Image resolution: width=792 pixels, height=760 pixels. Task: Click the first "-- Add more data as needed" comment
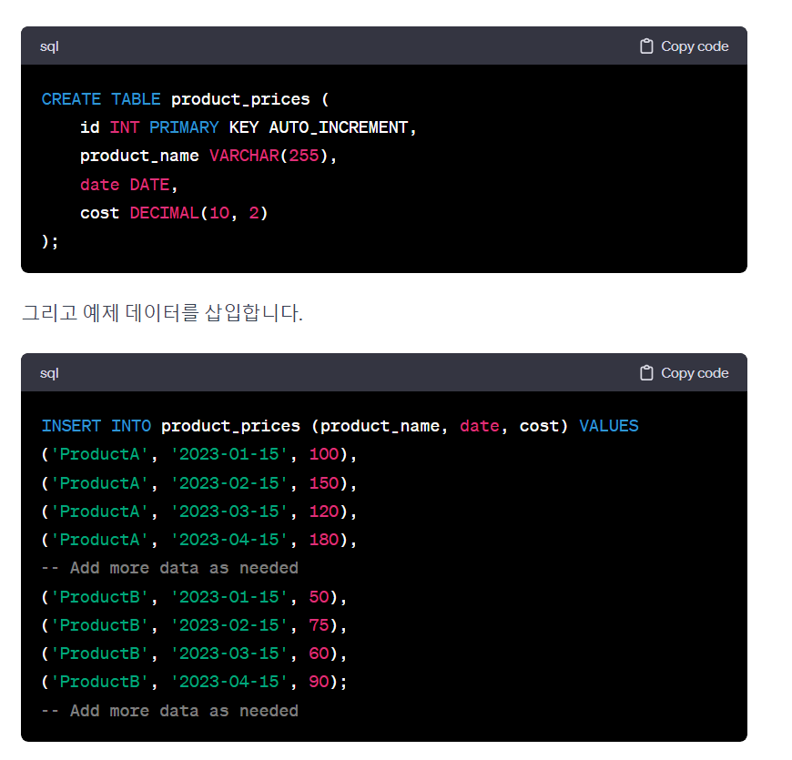(169, 568)
